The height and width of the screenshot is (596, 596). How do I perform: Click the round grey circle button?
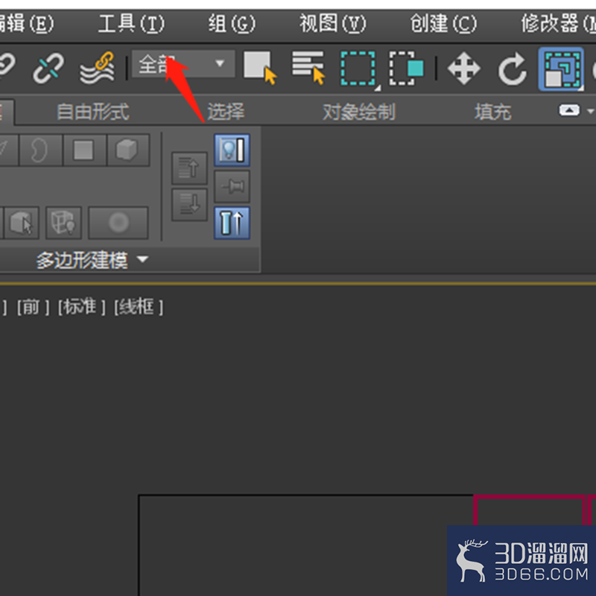(118, 223)
